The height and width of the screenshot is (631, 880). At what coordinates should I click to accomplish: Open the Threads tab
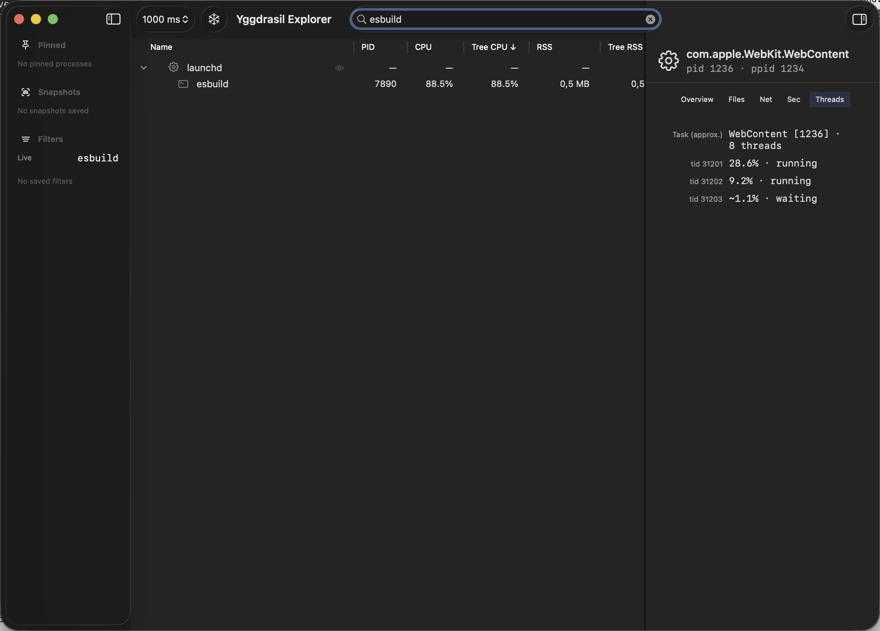click(829, 99)
